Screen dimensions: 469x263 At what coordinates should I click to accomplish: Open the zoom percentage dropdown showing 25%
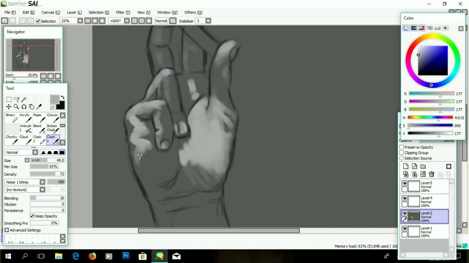point(80,21)
